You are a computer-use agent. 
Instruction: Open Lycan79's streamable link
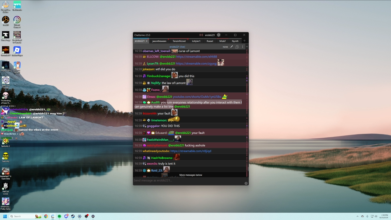[196, 63]
